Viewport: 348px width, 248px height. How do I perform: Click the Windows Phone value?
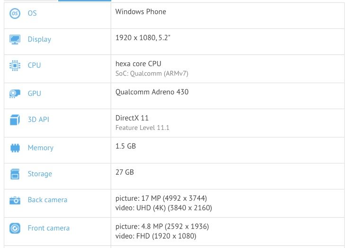click(x=141, y=11)
